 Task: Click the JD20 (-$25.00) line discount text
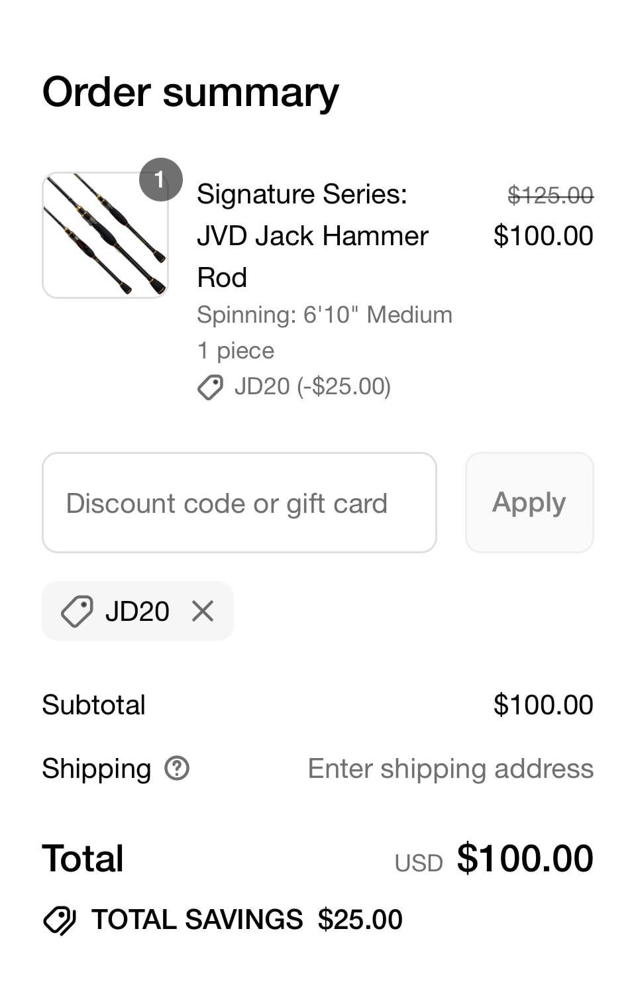point(312,386)
